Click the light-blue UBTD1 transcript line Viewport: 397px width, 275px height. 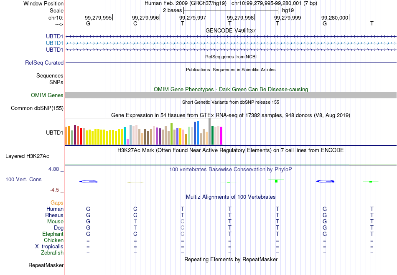pyautogui.click(x=231, y=43)
